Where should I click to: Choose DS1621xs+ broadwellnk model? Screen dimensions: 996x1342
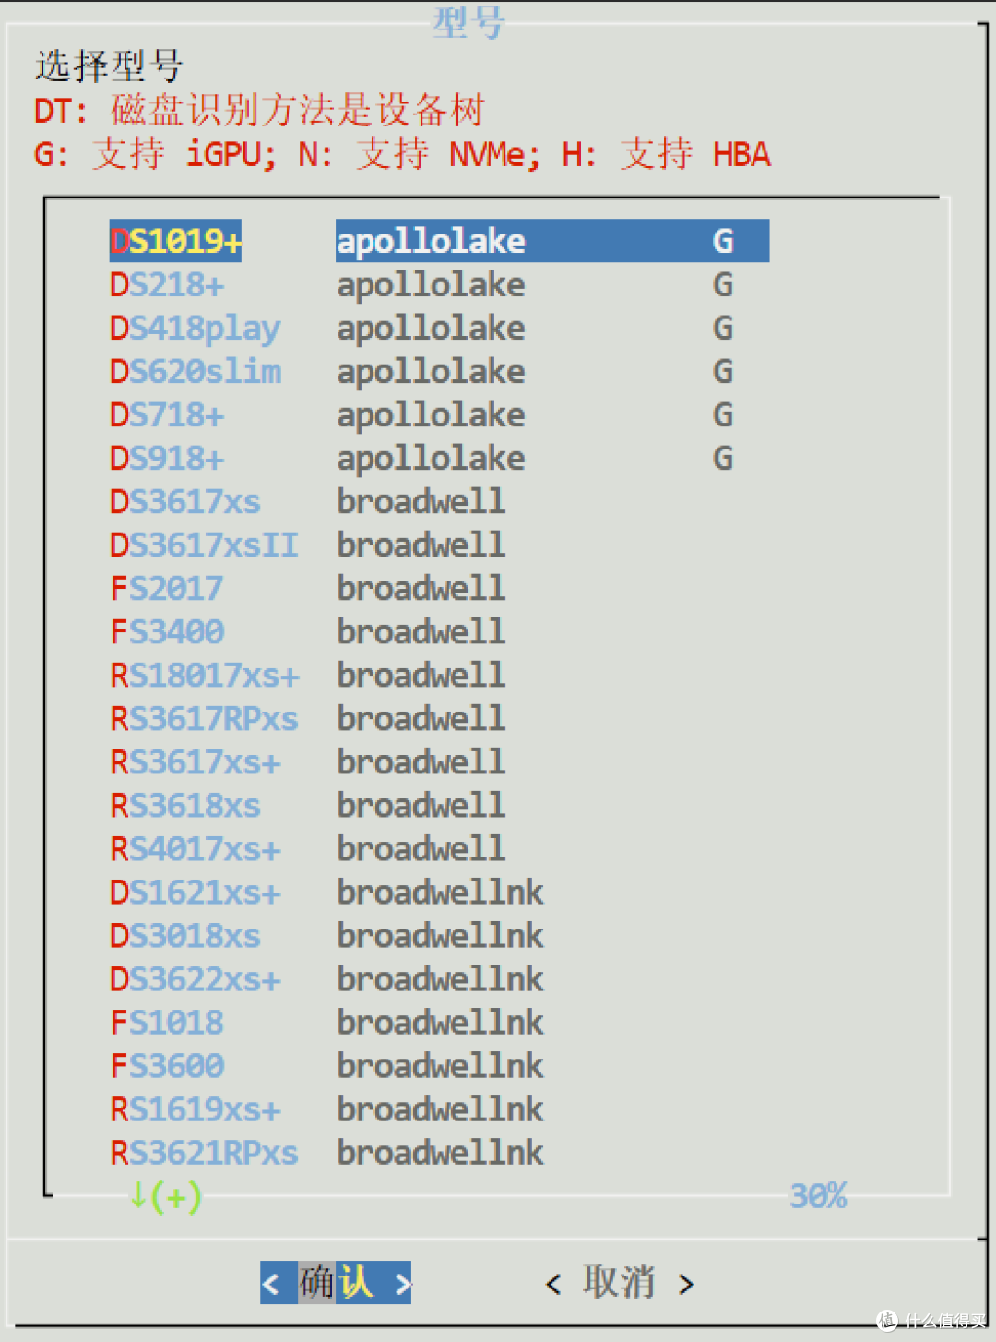pos(439,892)
